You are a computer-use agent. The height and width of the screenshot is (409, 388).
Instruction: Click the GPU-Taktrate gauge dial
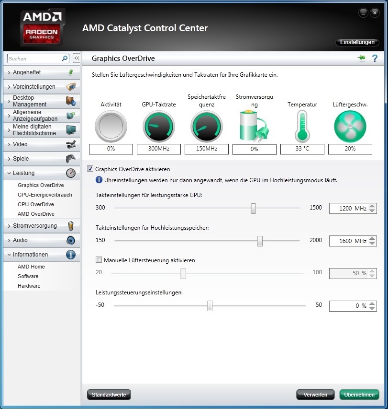click(x=159, y=127)
